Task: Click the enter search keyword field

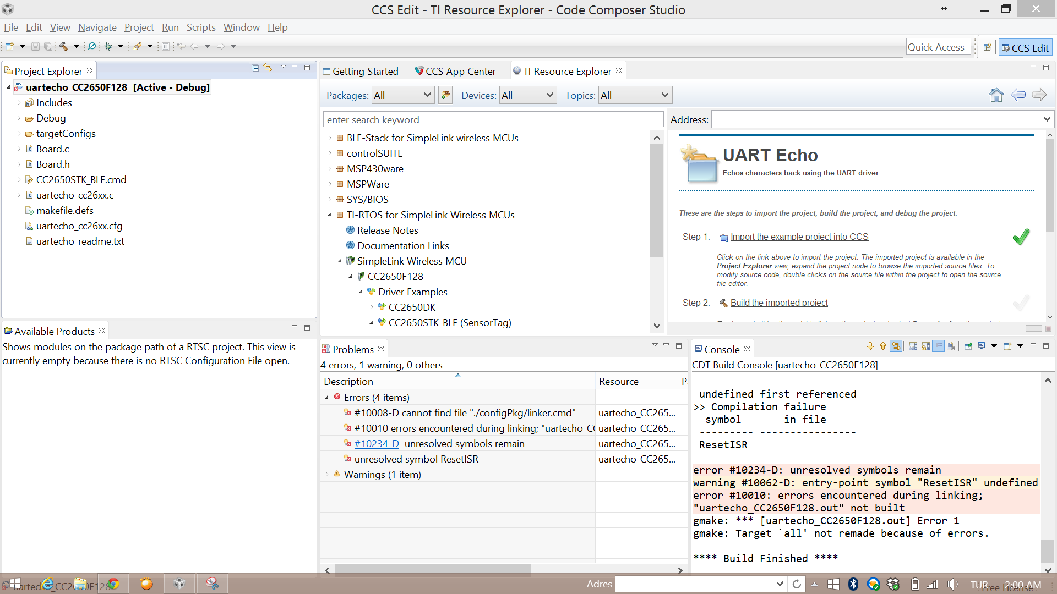Action: point(493,119)
